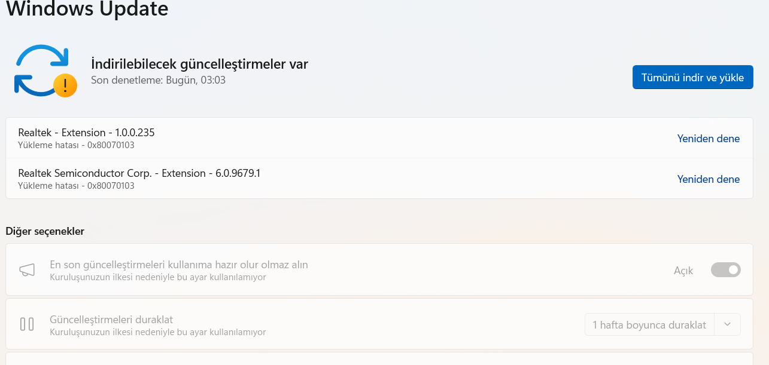Click 'En son güncelleştirmeleri kullanıma hazır' option text
Image resolution: width=769 pixels, height=365 pixels.
(x=178, y=265)
